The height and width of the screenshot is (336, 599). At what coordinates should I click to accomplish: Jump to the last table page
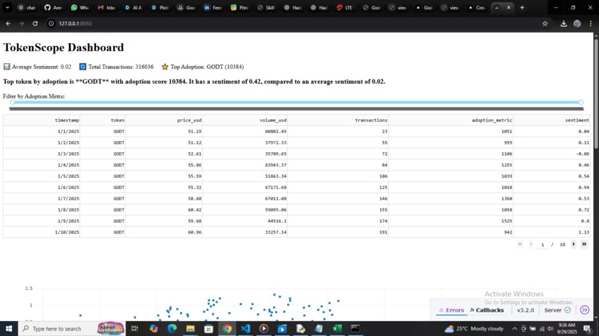point(584,244)
